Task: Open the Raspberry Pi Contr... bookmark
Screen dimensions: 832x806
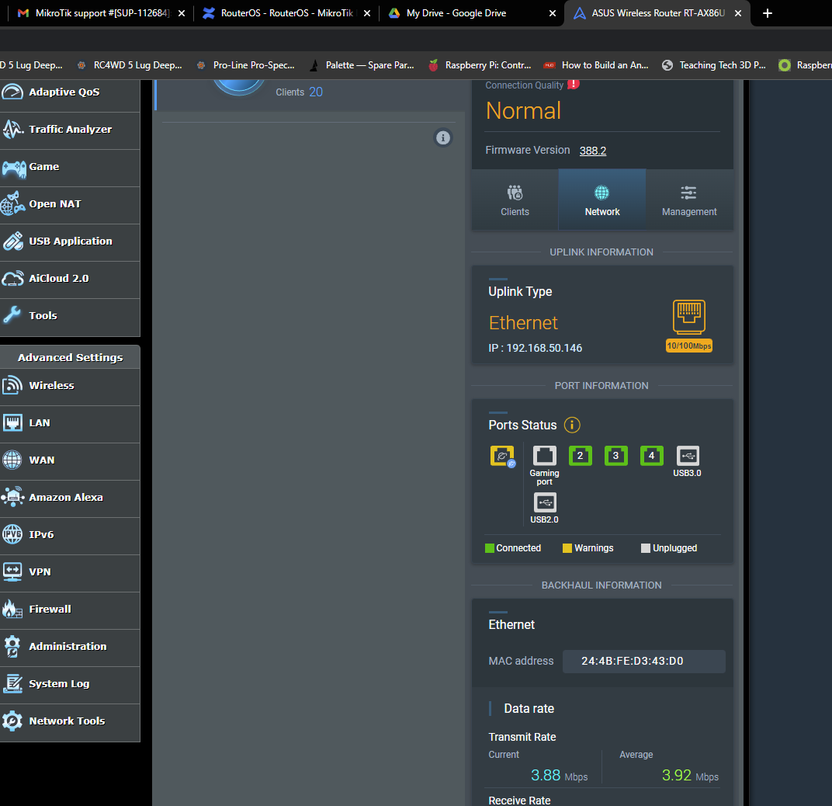Action: (x=480, y=65)
